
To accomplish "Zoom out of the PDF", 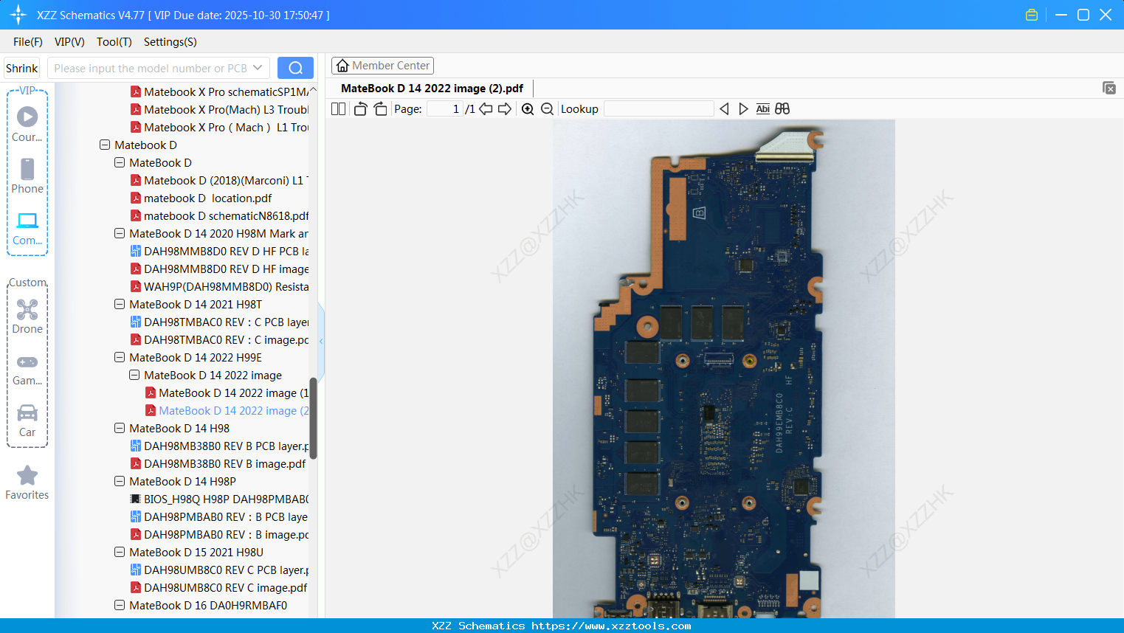I will (x=547, y=109).
